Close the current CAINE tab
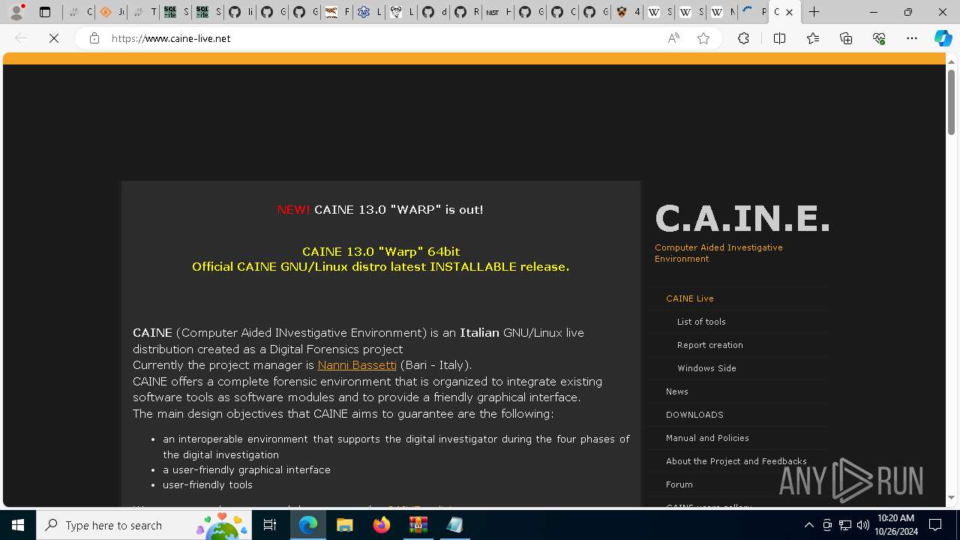The width and height of the screenshot is (960, 540). point(789,12)
